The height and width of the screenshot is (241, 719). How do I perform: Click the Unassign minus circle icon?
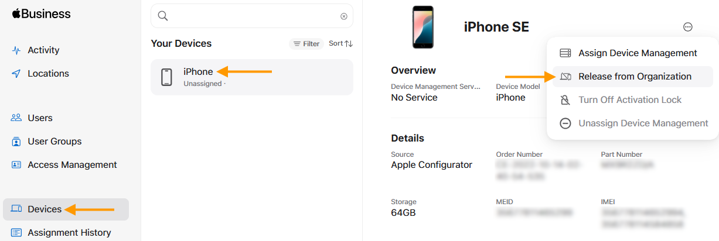coord(565,123)
